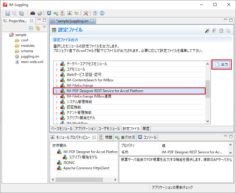The width and height of the screenshot is (236, 193).
Task: Click the progress view toolbar icon
Action: coord(56,14)
